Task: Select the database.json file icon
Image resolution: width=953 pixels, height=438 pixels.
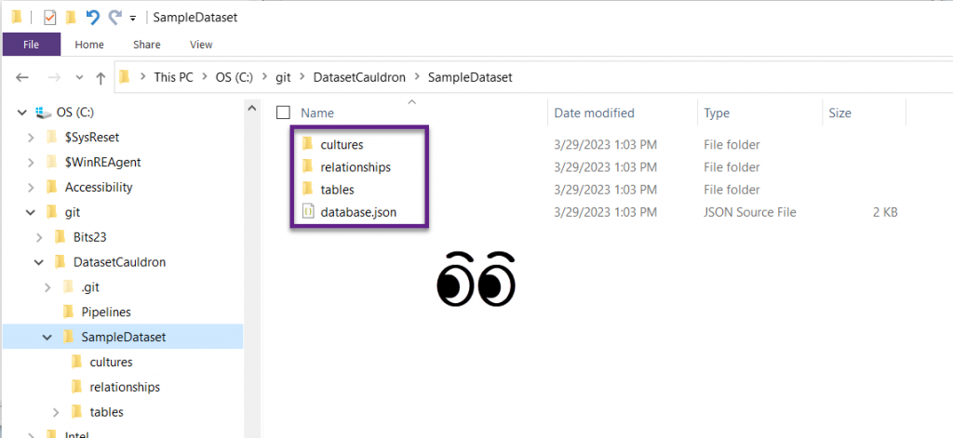Action: click(307, 212)
